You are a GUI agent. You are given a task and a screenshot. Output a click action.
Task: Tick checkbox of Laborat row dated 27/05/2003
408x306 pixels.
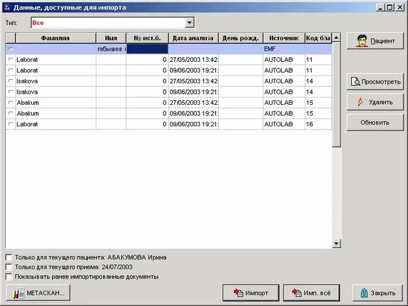coord(10,59)
